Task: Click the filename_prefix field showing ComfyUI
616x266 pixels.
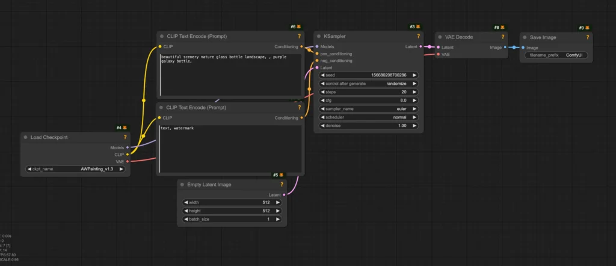Action: (556, 55)
